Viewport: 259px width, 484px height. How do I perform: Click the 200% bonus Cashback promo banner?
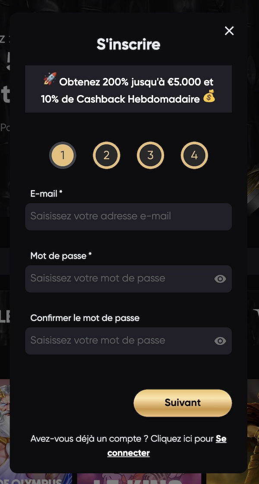pos(128,90)
